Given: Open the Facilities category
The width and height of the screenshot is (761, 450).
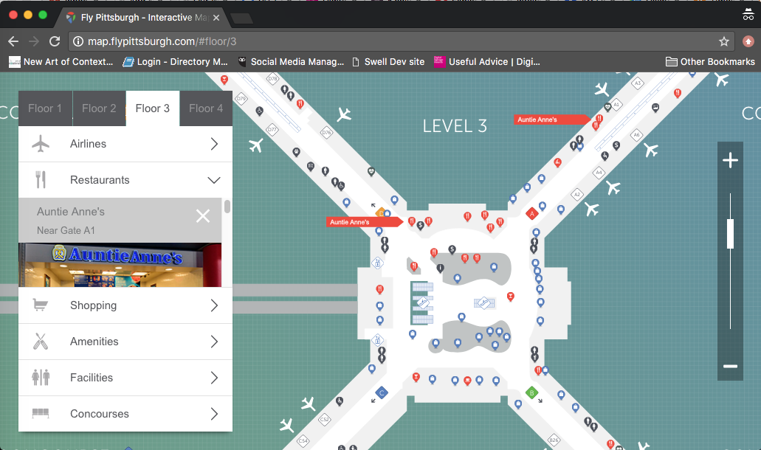Looking at the screenshot, I should 125,378.
